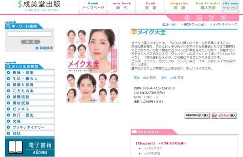This screenshot has height=157, width=243.
Task: Select the 就職活動 genre
Action: [30, 97]
